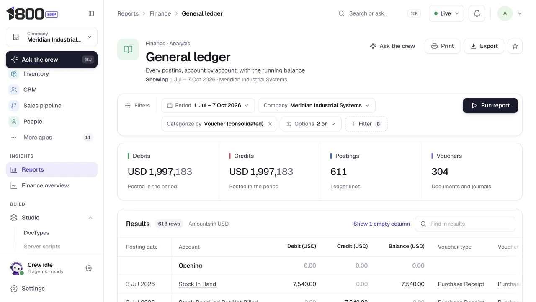The image size is (536, 302).
Task: Navigate to Finance breadcrumb
Action: pyautogui.click(x=160, y=13)
